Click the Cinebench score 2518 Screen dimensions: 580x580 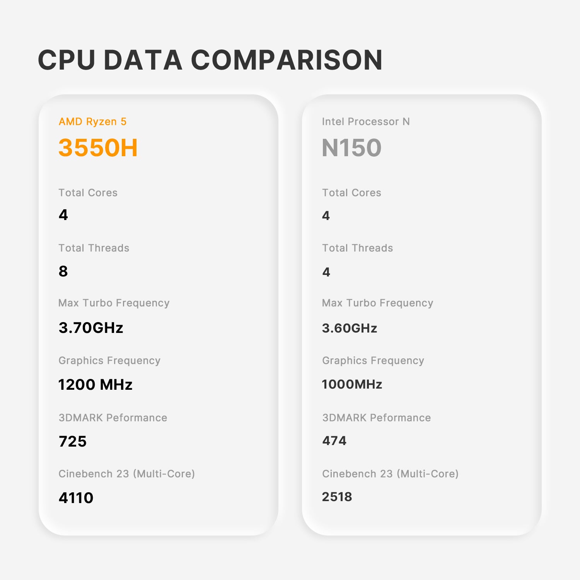pos(337,496)
